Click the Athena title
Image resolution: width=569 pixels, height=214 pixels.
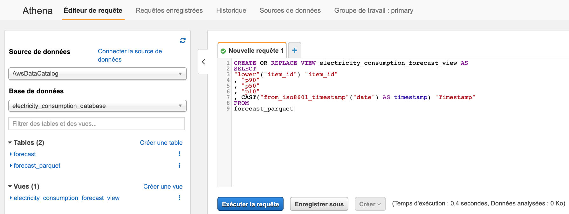pyautogui.click(x=38, y=10)
